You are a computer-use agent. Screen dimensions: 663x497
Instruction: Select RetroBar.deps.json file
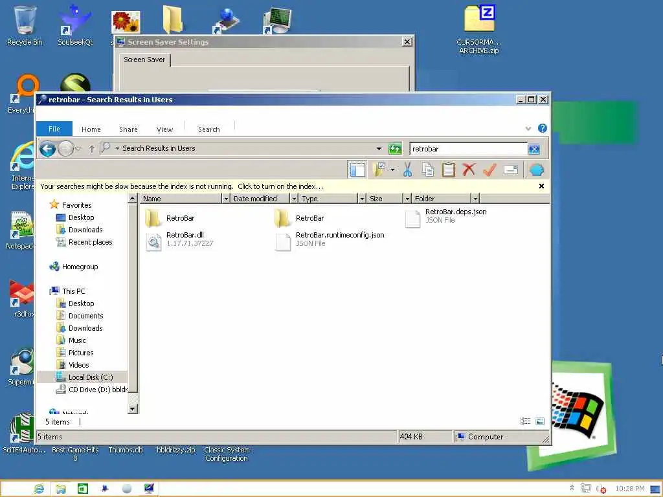[445, 218]
